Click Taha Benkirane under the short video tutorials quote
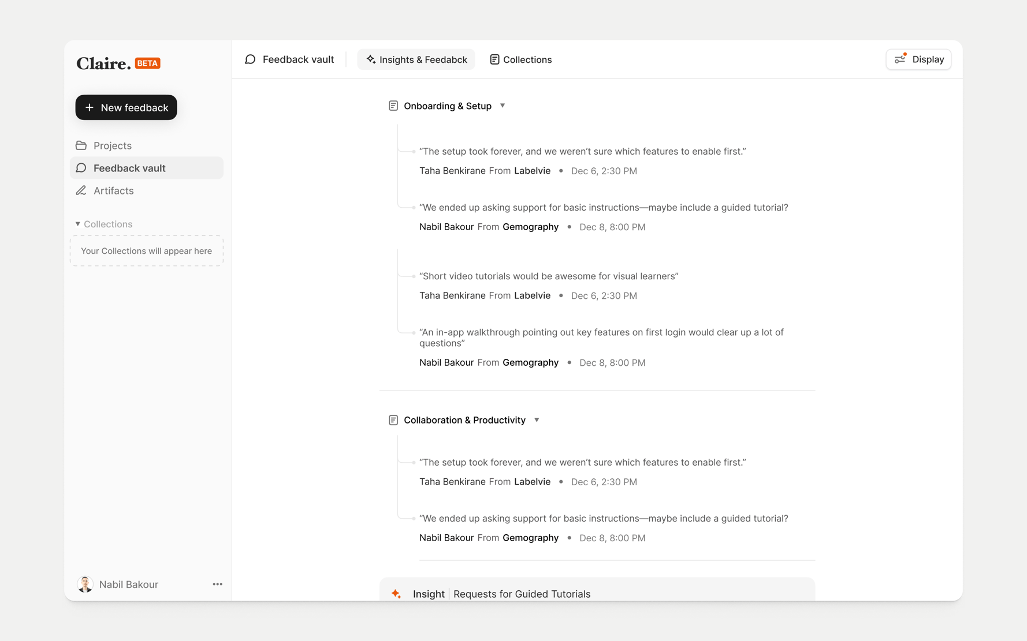The height and width of the screenshot is (641, 1027). click(x=452, y=295)
